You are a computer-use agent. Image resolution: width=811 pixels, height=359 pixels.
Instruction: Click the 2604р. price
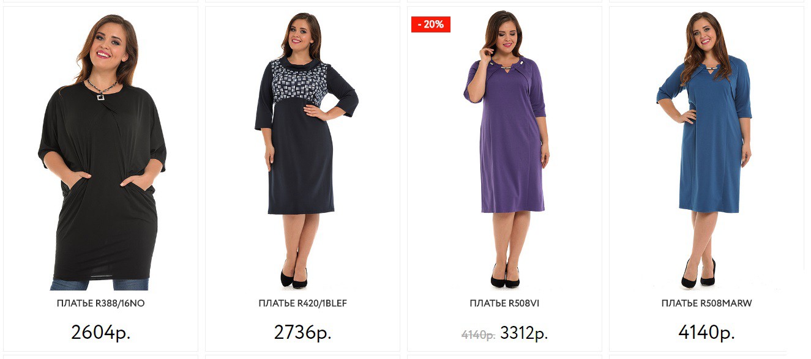click(101, 333)
